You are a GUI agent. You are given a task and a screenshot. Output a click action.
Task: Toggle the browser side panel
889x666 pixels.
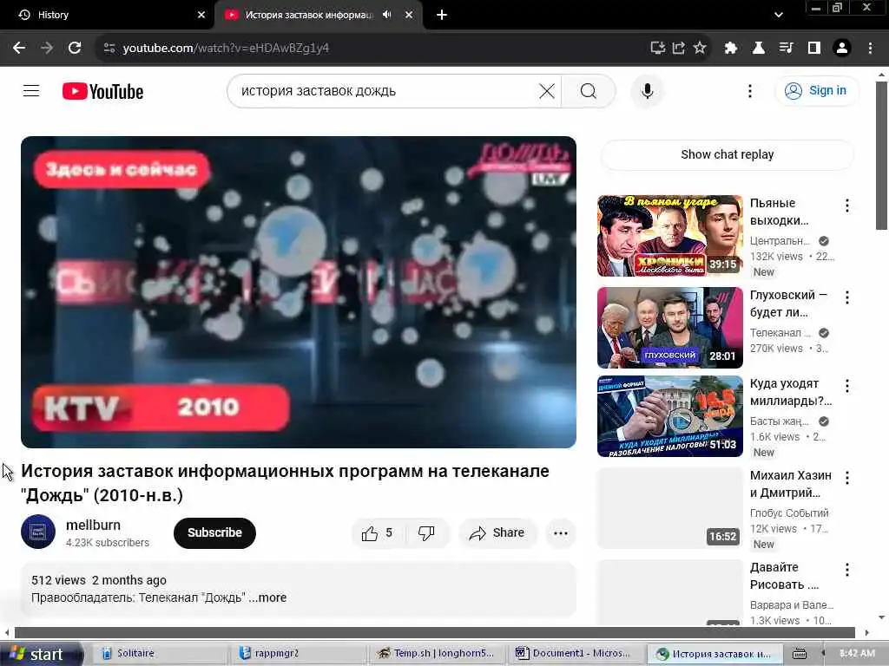(x=814, y=49)
